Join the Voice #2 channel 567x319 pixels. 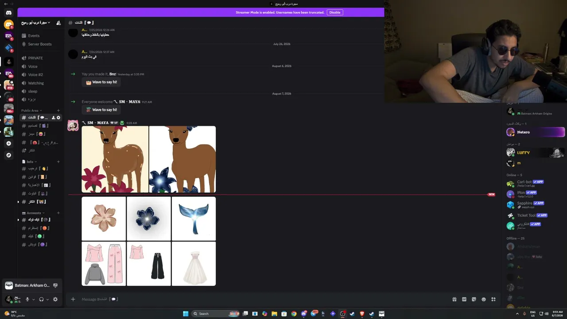[41, 74]
